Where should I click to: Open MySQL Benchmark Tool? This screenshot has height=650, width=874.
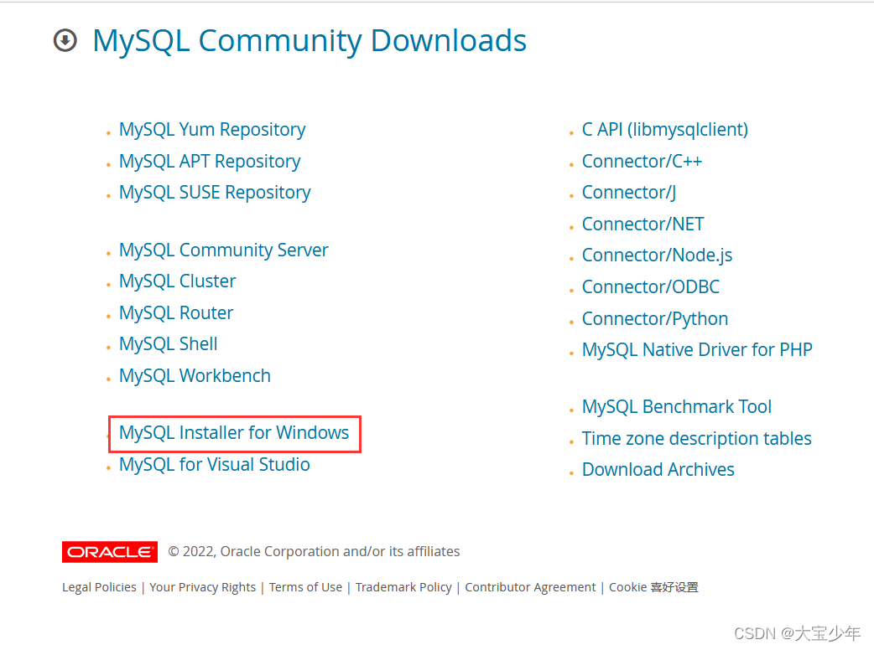point(677,407)
